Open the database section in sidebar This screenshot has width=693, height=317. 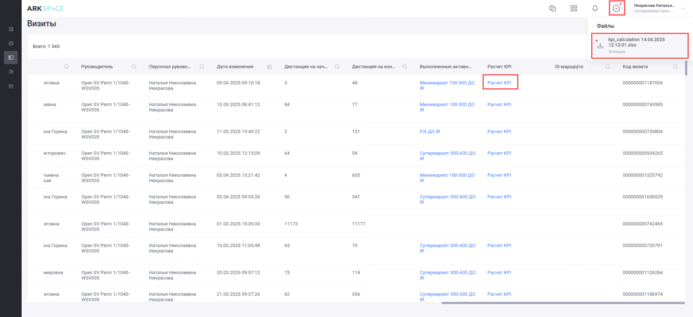11,43
